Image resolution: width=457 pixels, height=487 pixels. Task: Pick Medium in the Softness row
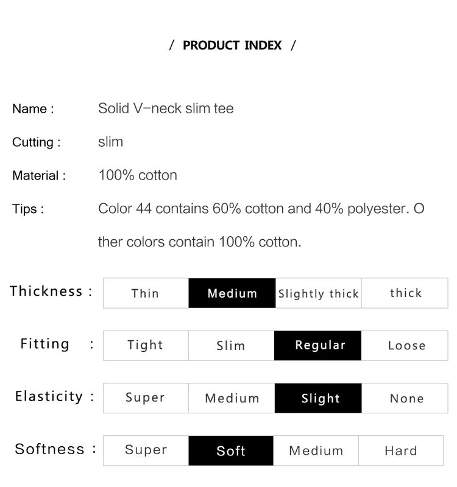[x=316, y=450]
